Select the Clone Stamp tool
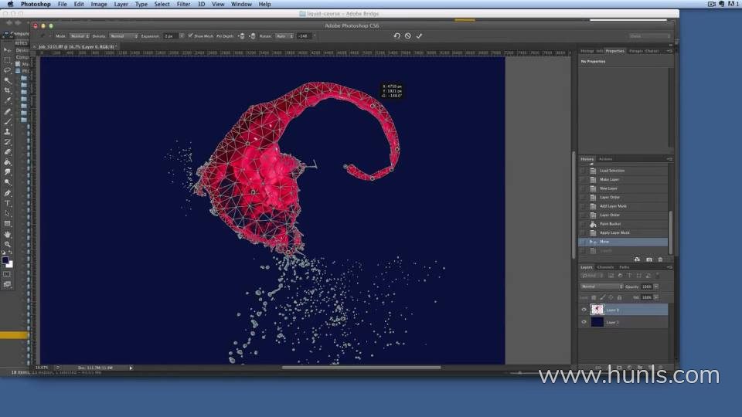The image size is (742, 417). (7, 132)
